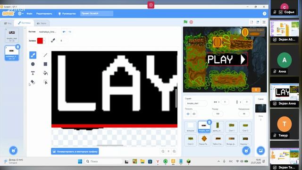
Task: Click the green flag to run project
Action: point(185,22)
